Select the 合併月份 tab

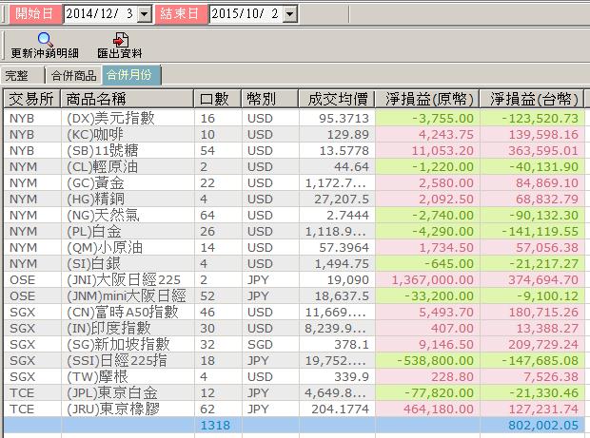(131, 75)
